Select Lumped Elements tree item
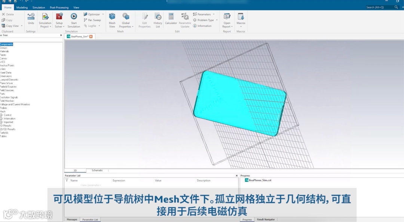The height and width of the screenshot is (222, 404). [x=9, y=80]
